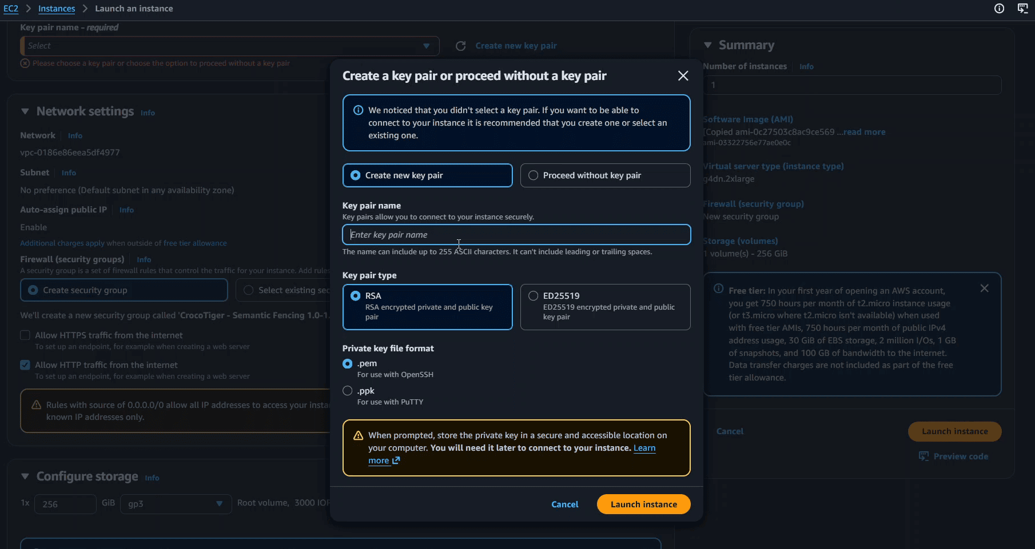Open Info for the Network setting
Viewport: 1035px width, 549px height.
[x=75, y=135]
